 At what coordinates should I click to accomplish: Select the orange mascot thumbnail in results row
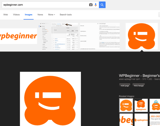142,36
